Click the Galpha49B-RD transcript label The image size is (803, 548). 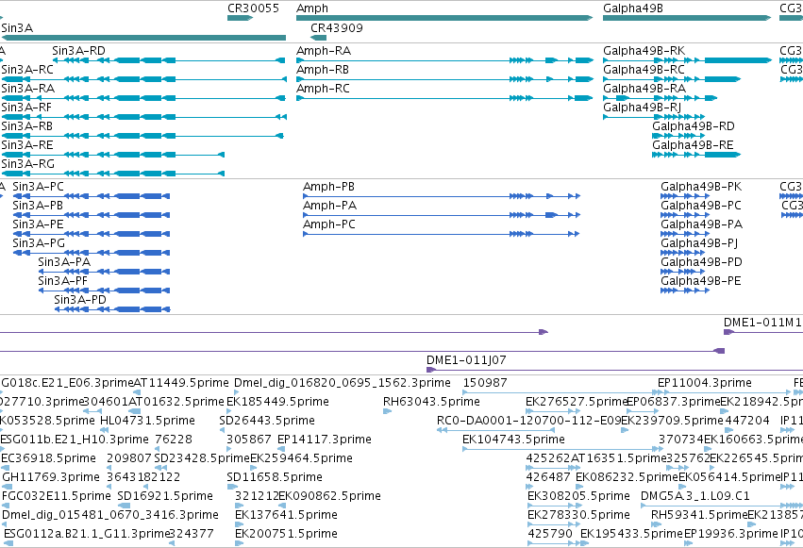[x=694, y=126]
